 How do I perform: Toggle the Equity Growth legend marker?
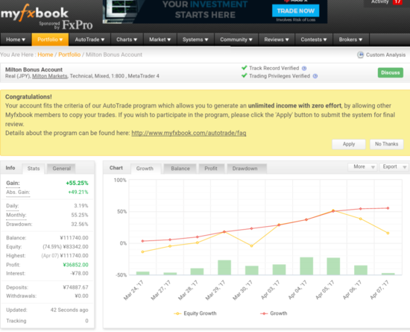pyautogui.click(x=177, y=313)
